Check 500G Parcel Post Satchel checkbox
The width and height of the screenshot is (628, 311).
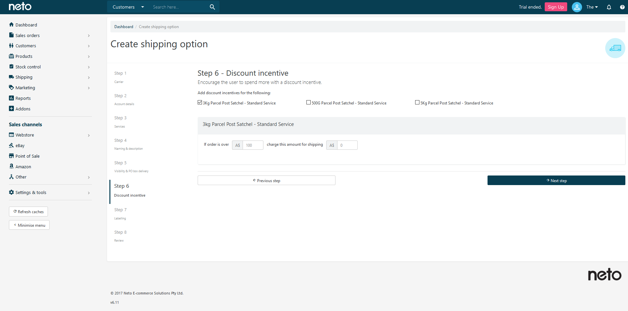(308, 102)
